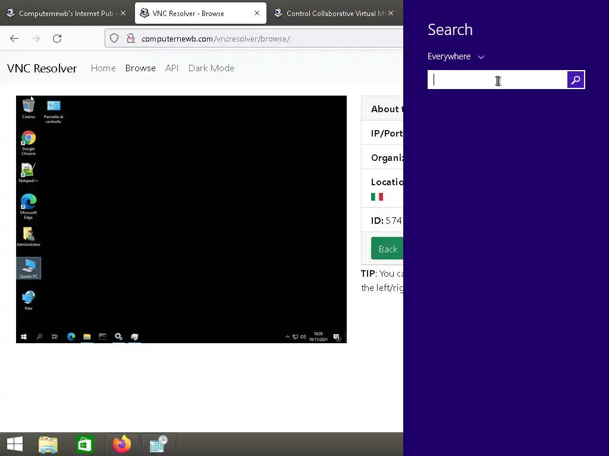The image size is (609, 456).
Task: Reload the page with the refresh icon
Action: tap(57, 39)
